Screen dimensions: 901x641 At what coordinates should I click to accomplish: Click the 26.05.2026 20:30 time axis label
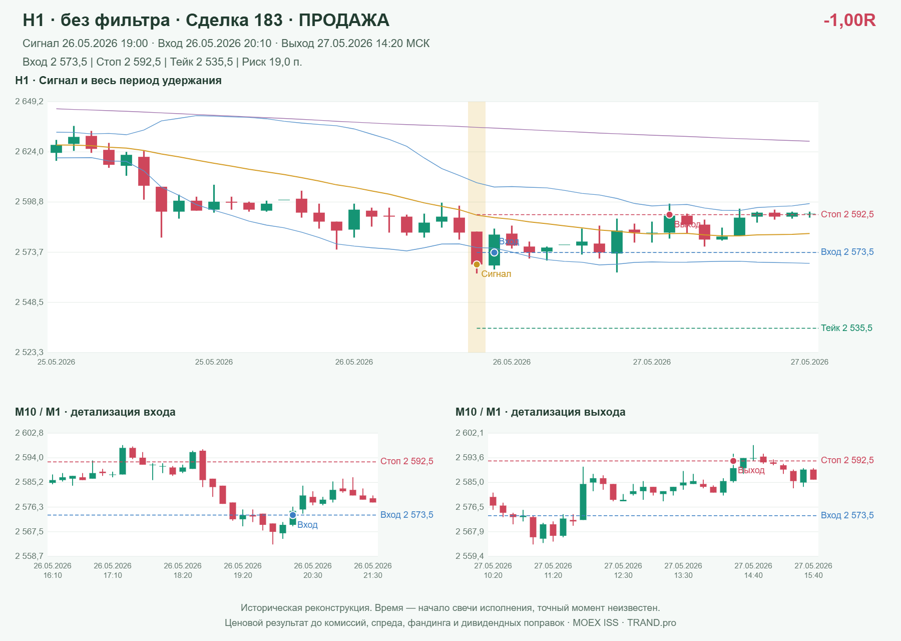point(313,570)
